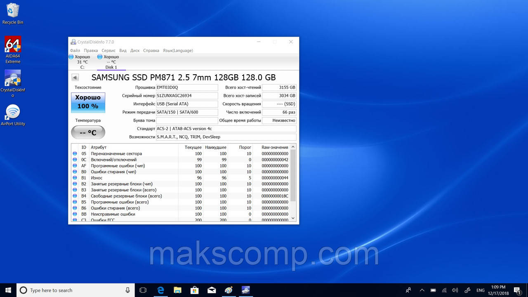Open Task View in the taskbar
The image size is (528, 297).
pyautogui.click(x=143, y=290)
